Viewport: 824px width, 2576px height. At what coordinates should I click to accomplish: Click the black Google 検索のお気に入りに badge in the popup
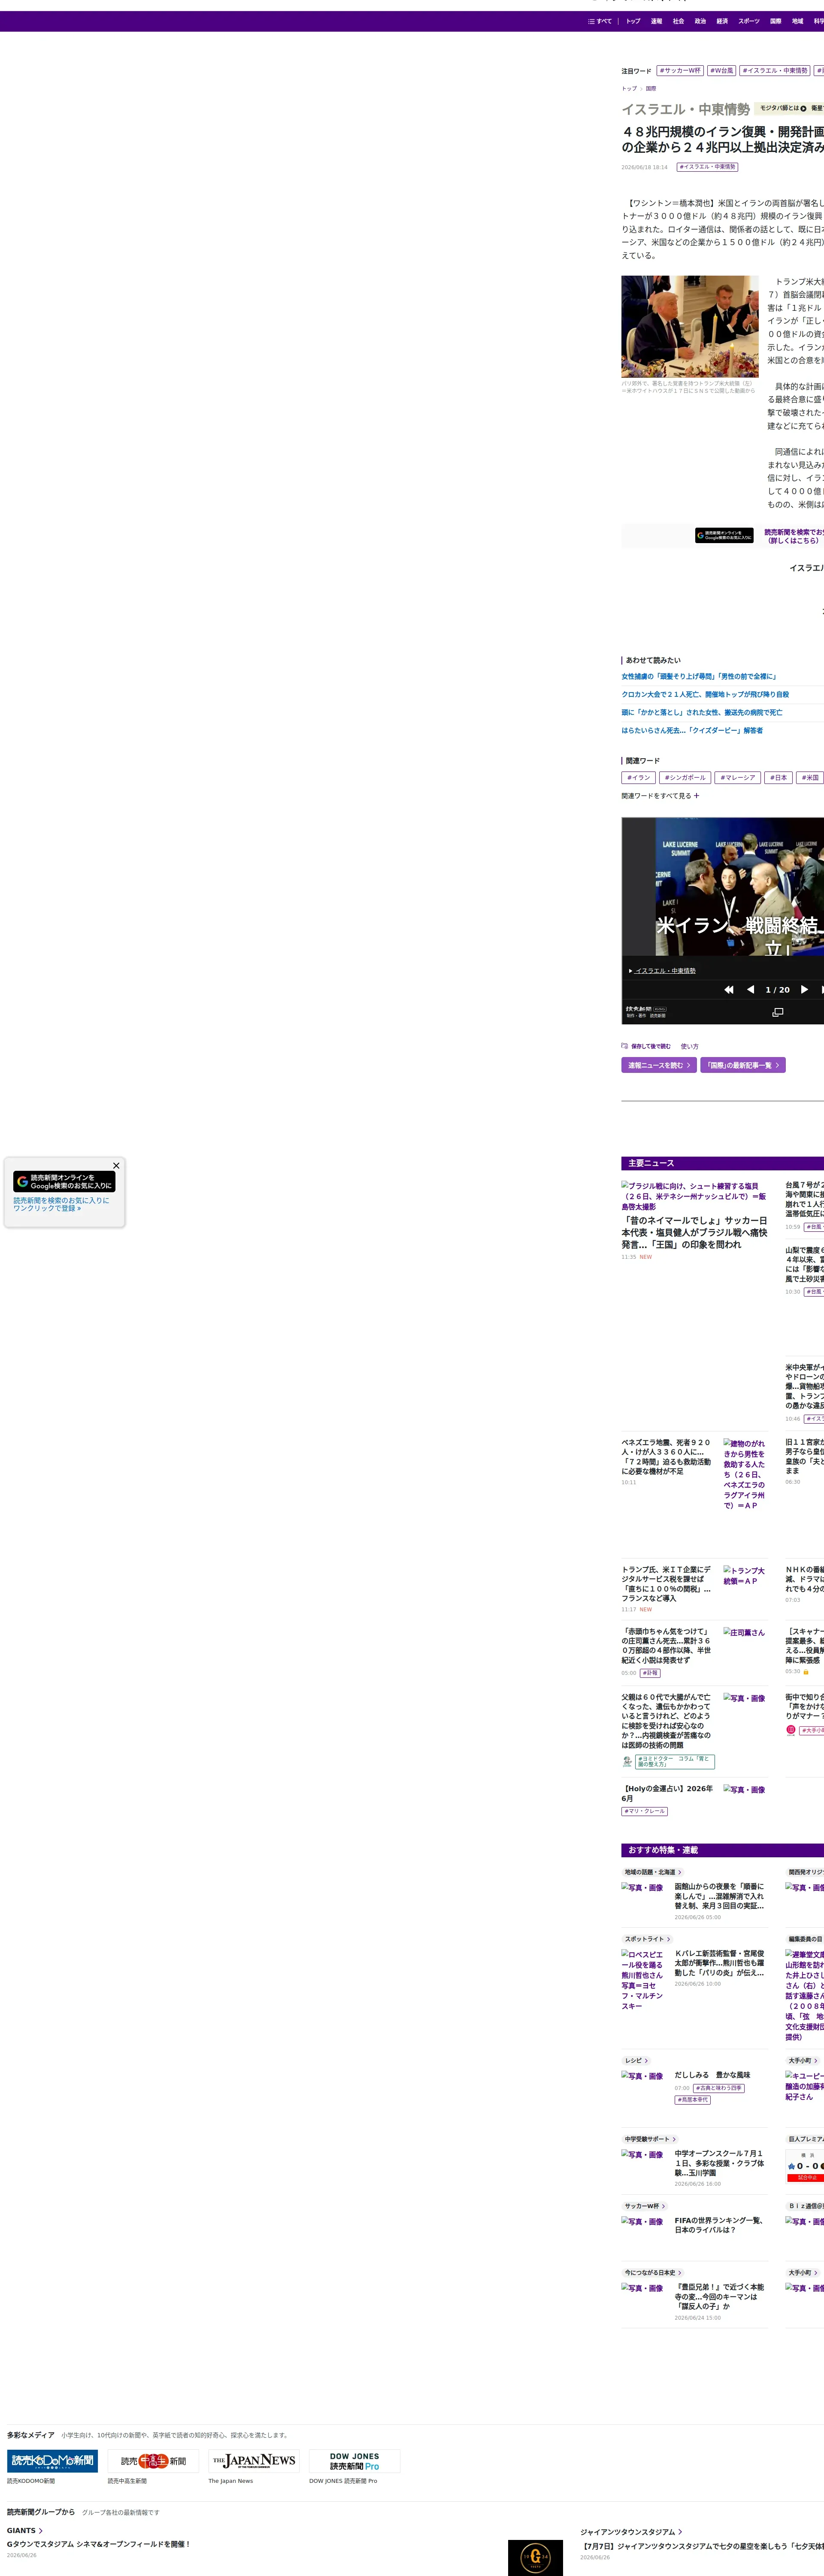click(65, 1181)
